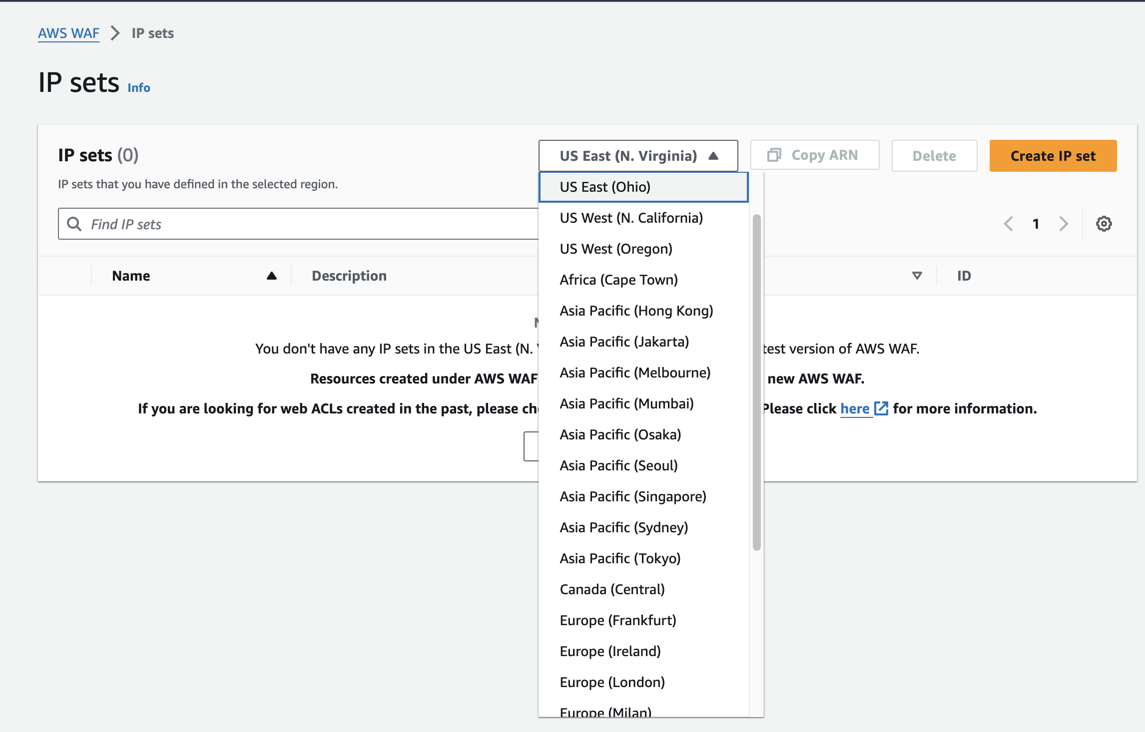Choose Europe (Frankfurt) from region list
Image resolution: width=1145 pixels, height=732 pixels.
617,620
